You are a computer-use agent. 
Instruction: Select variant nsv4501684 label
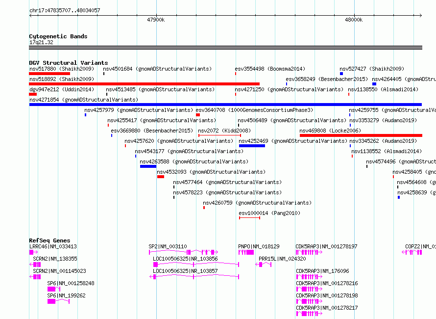pos(157,69)
